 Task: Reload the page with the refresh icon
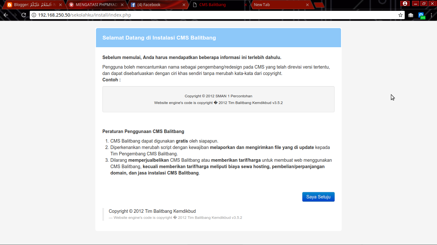pyautogui.click(x=24, y=15)
